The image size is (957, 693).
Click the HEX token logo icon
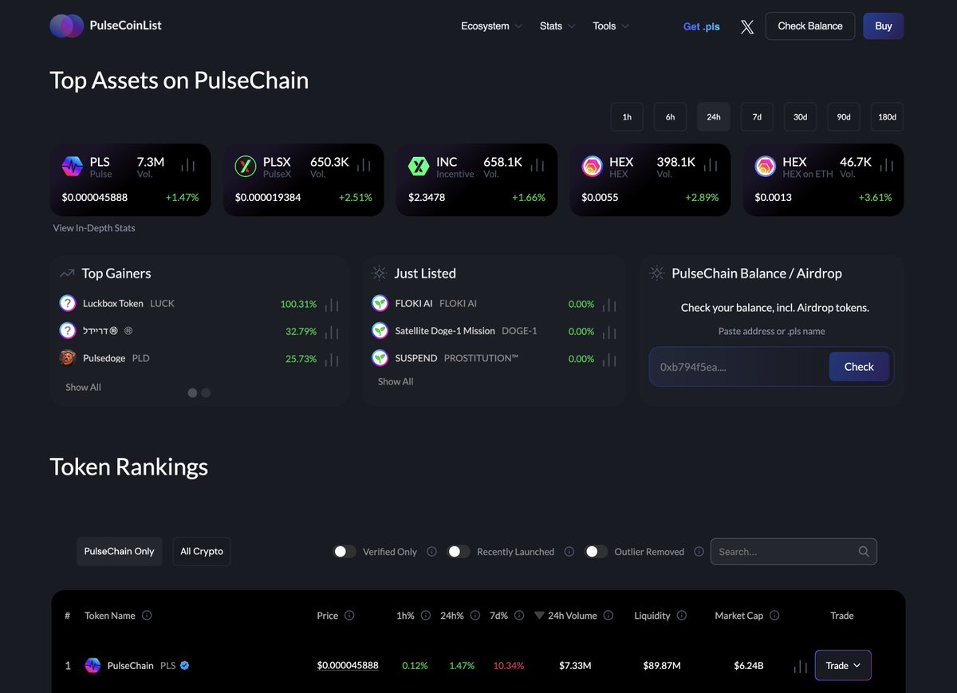(x=592, y=167)
